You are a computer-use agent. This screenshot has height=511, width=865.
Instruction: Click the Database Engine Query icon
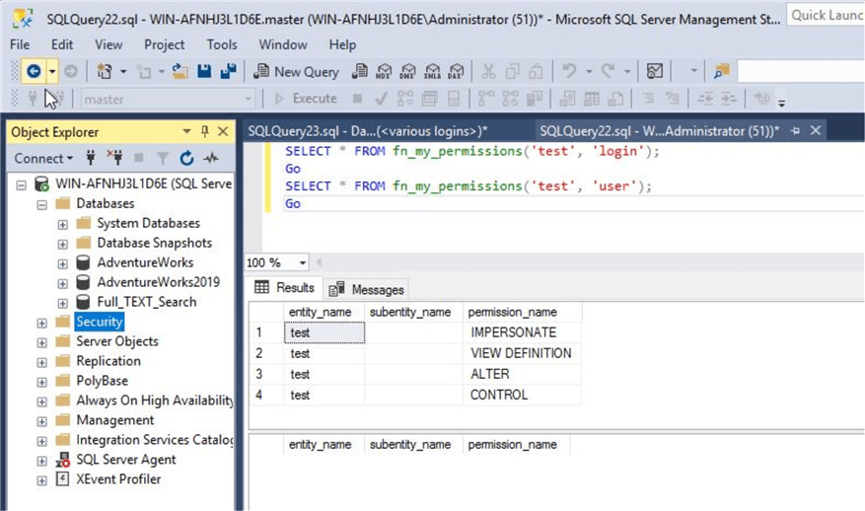360,71
